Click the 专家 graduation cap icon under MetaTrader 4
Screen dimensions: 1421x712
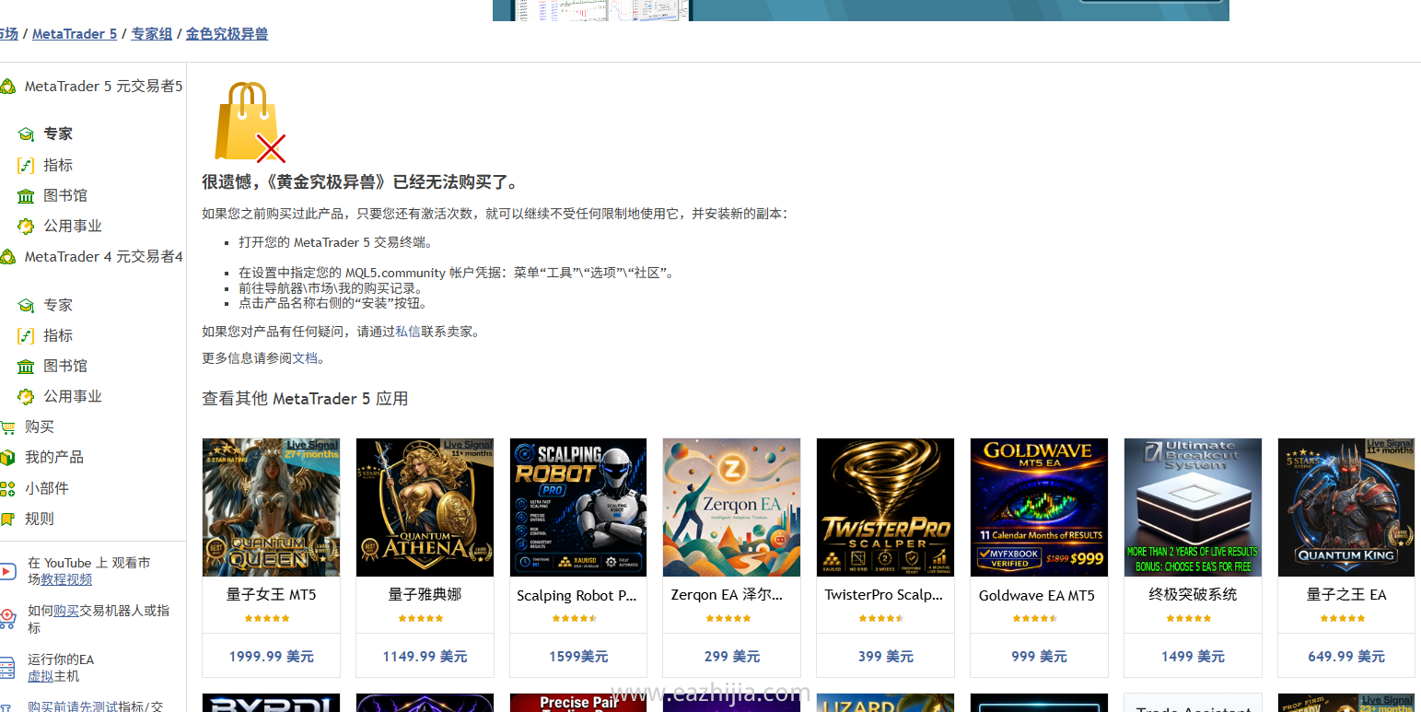point(26,305)
